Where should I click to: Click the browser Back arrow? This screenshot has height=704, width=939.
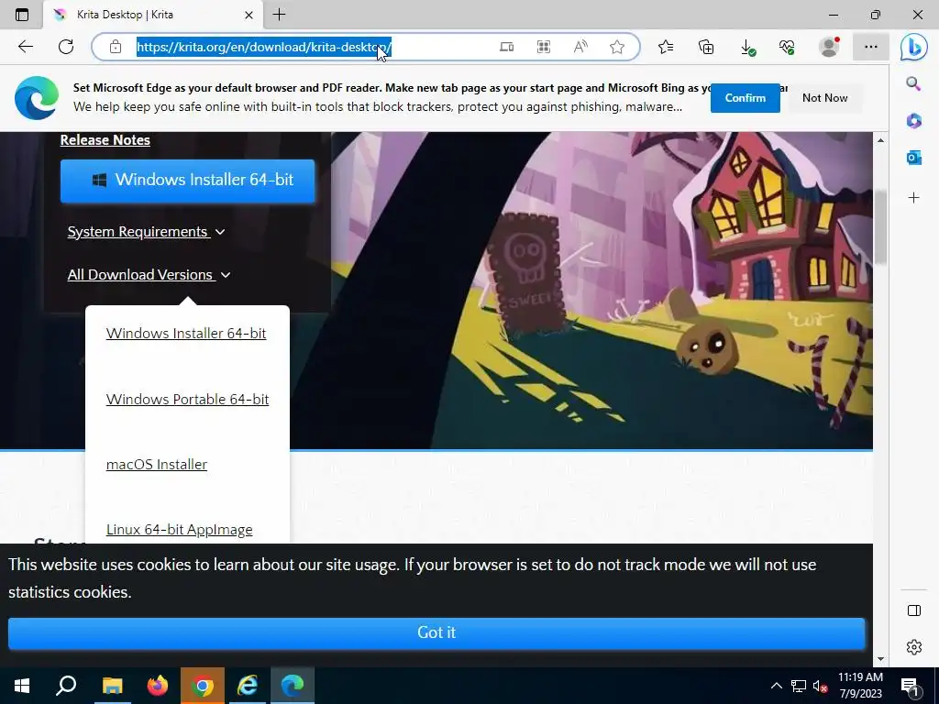(x=25, y=47)
